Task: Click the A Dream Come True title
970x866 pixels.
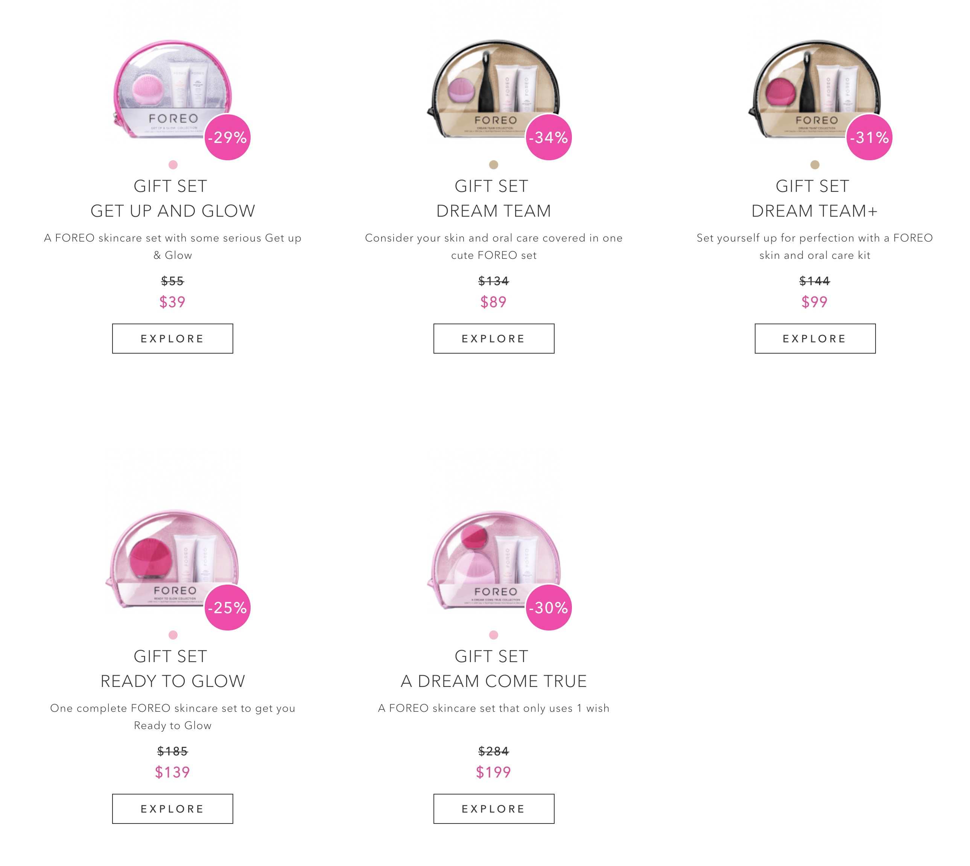Action: (494, 681)
